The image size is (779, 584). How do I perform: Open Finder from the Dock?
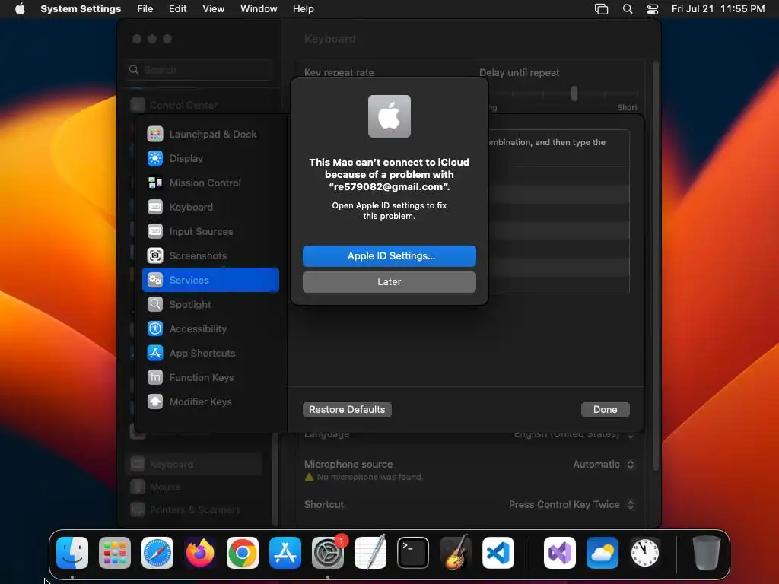click(x=72, y=553)
